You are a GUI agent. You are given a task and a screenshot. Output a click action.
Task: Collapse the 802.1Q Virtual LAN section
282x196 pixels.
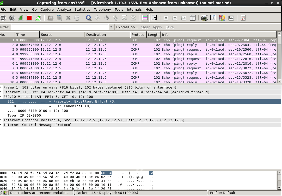click(x=1, y=97)
